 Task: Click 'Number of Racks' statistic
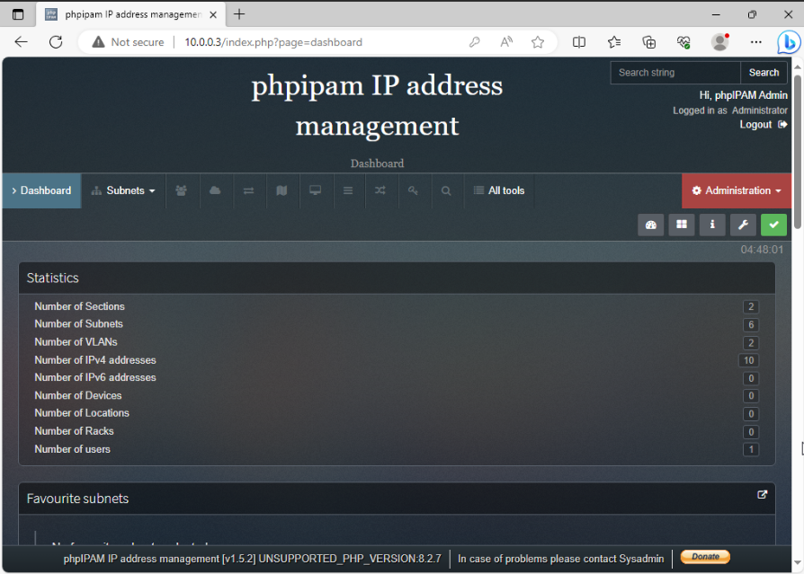[x=74, y=431]
